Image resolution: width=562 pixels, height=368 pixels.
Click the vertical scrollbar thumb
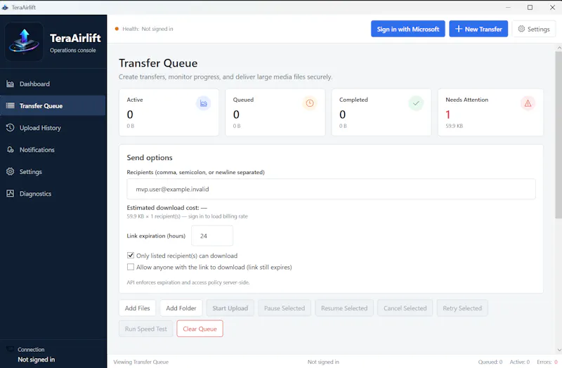click(558, 134)
